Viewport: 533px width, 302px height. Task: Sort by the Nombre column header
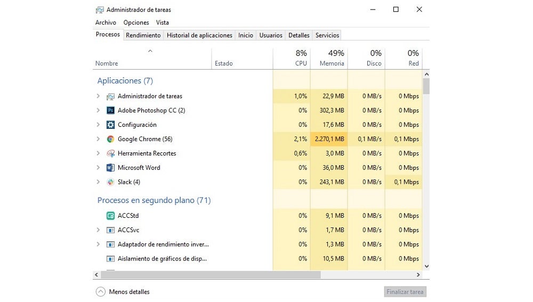(152, 59)
